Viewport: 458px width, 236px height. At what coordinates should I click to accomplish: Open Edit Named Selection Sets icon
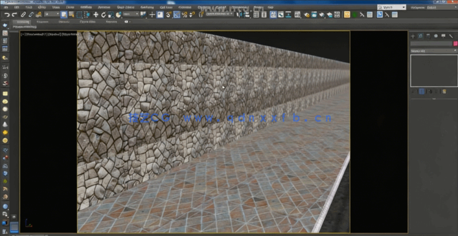201,15
